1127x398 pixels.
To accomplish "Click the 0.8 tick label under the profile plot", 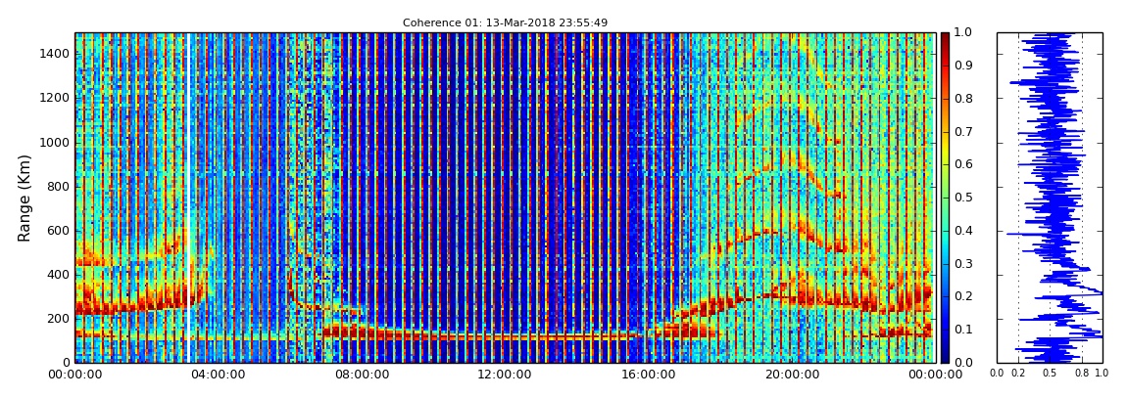I will (1083, 374).
